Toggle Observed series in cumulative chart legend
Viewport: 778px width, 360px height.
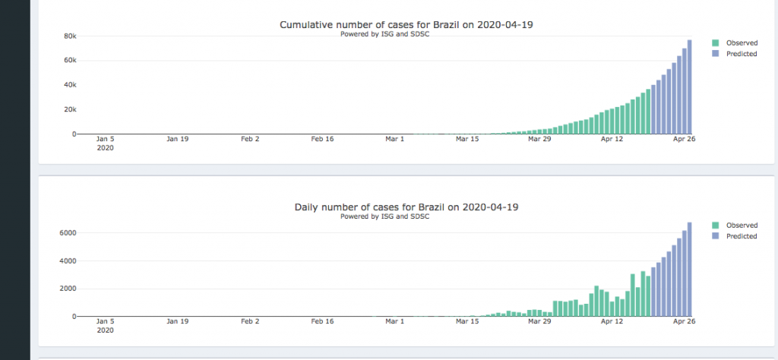point(742,43)
